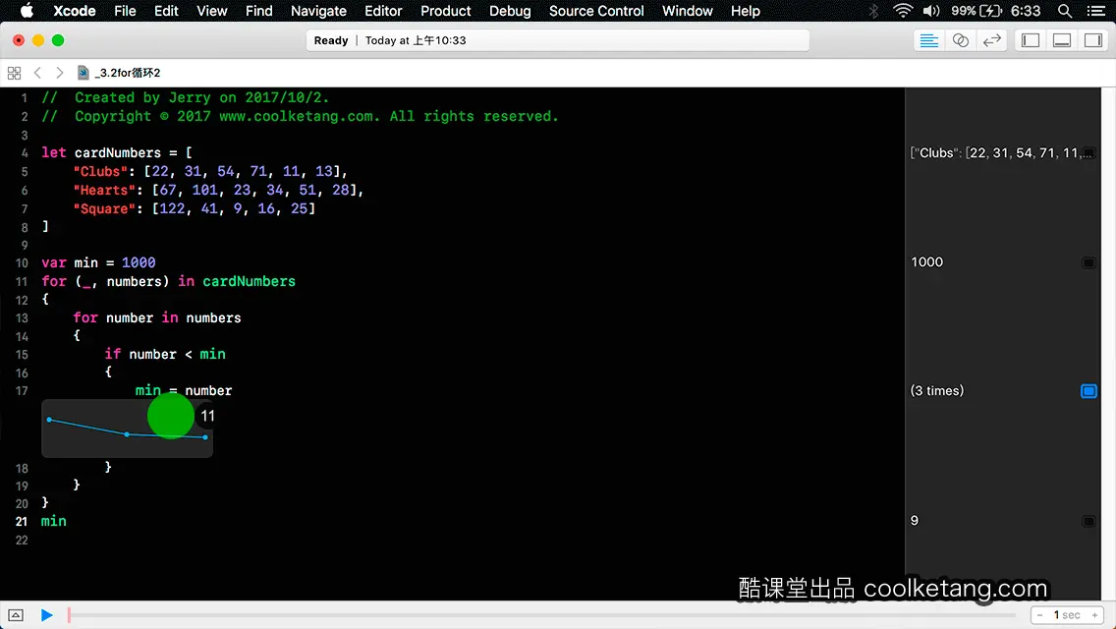This screenshot has width=1116, height=629.
Task: Click the Ready status activity field
Action: point(558,40)
